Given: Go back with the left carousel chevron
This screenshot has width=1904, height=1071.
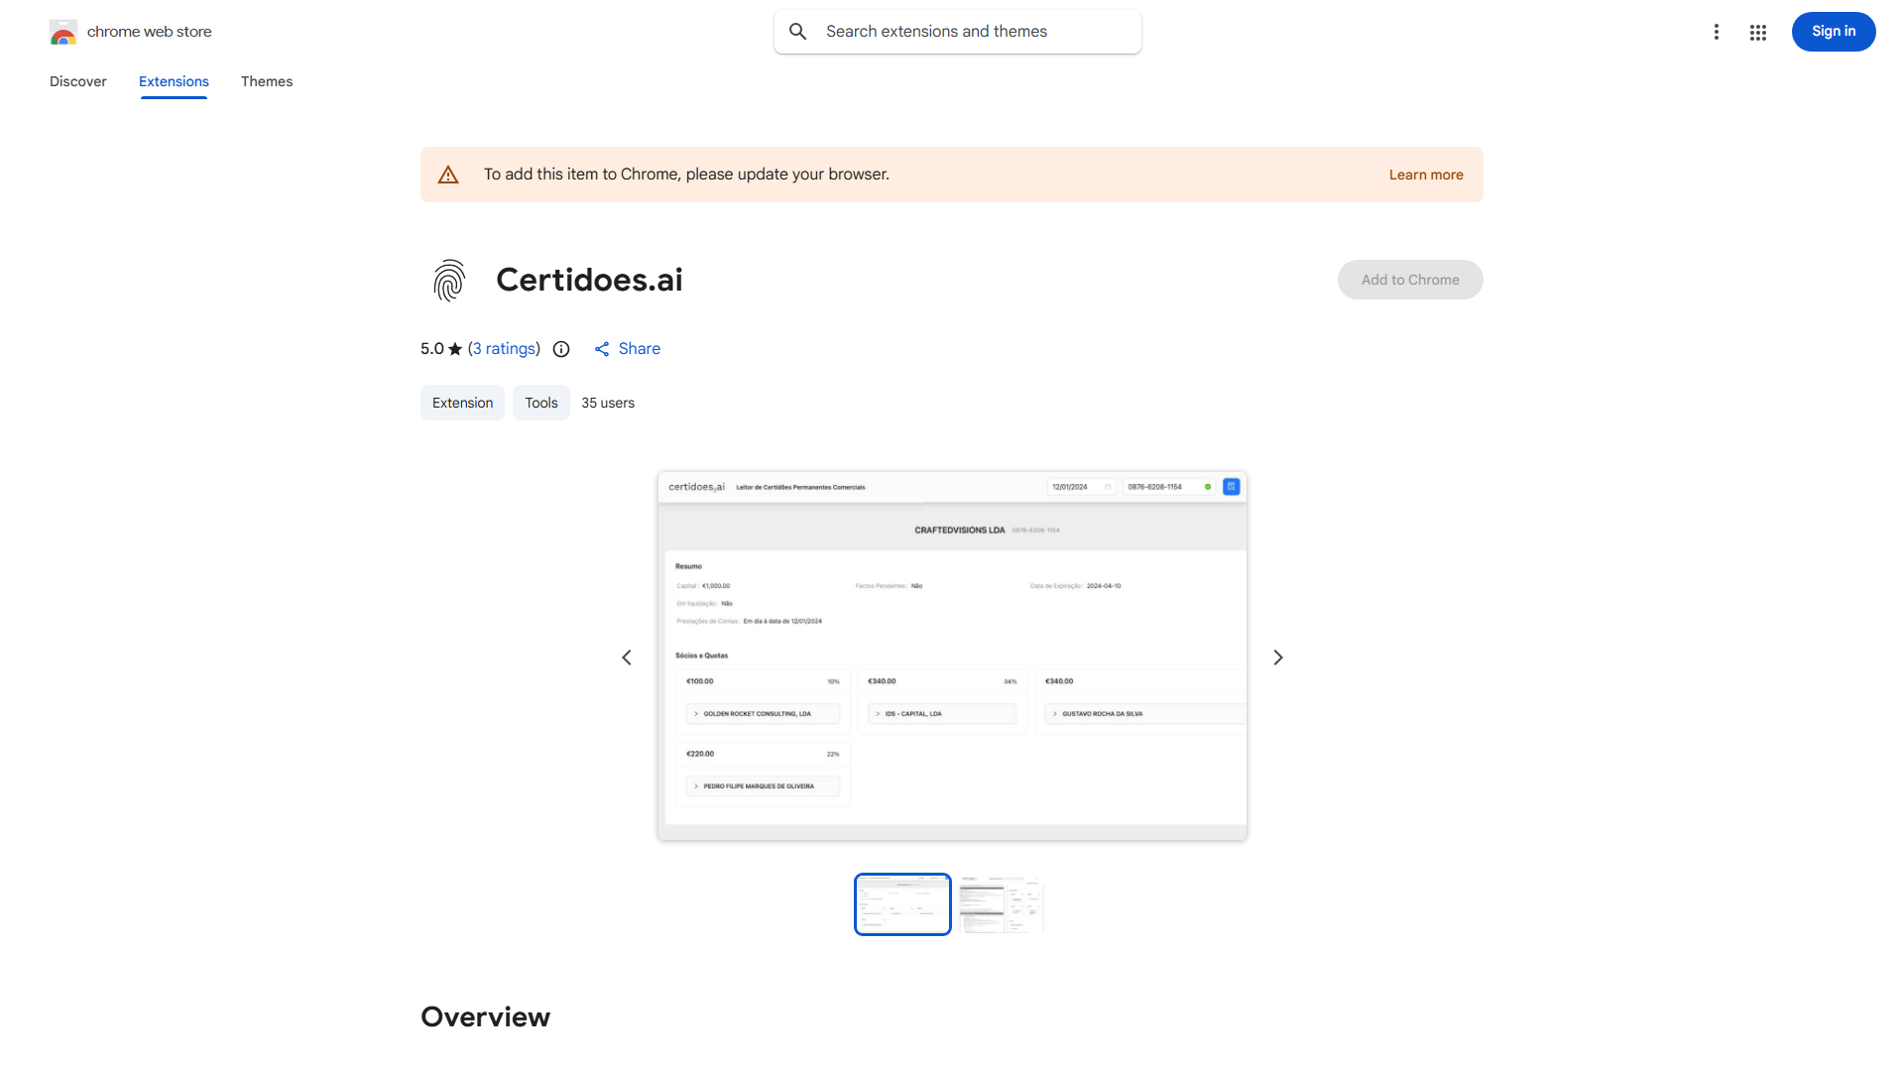Looking at the screenshot, I should pos(626,656).
